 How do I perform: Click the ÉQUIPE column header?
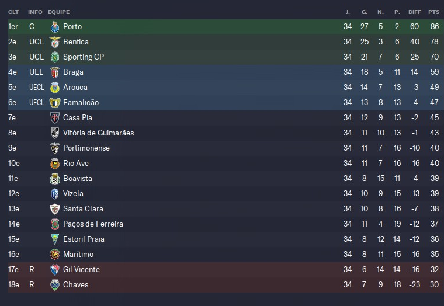pyautogui.click(x=58, y=12)
